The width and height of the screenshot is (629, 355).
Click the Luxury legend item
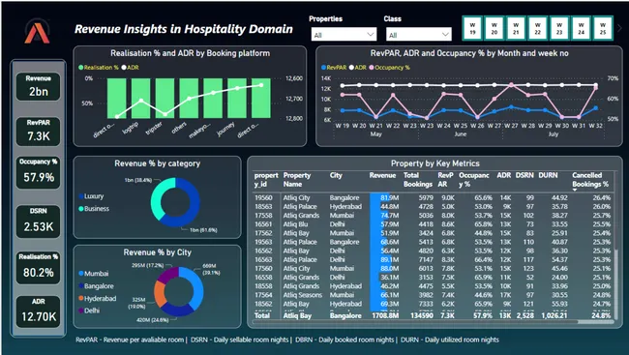coord(92,196)
